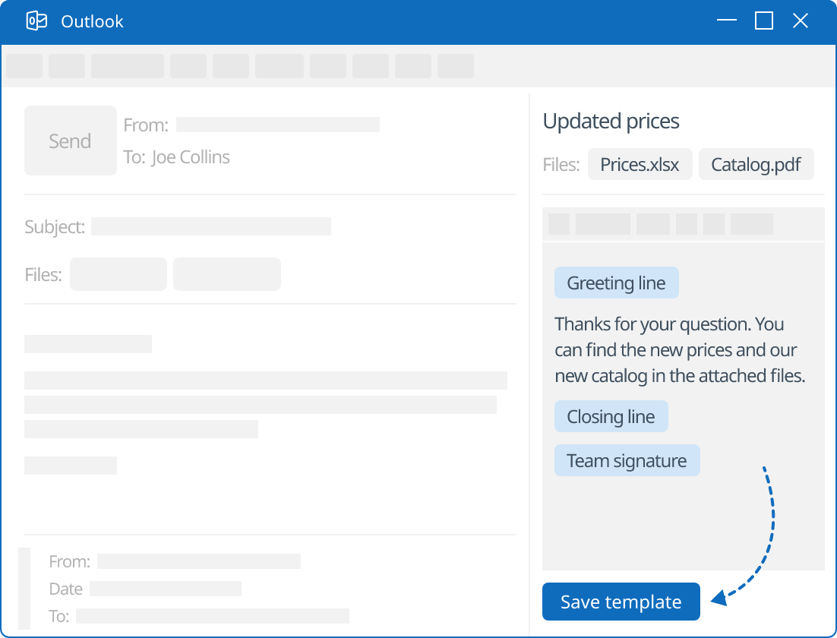Click inside the Subject input field
This screenshot has height=638, width=837.
[211, 226]
